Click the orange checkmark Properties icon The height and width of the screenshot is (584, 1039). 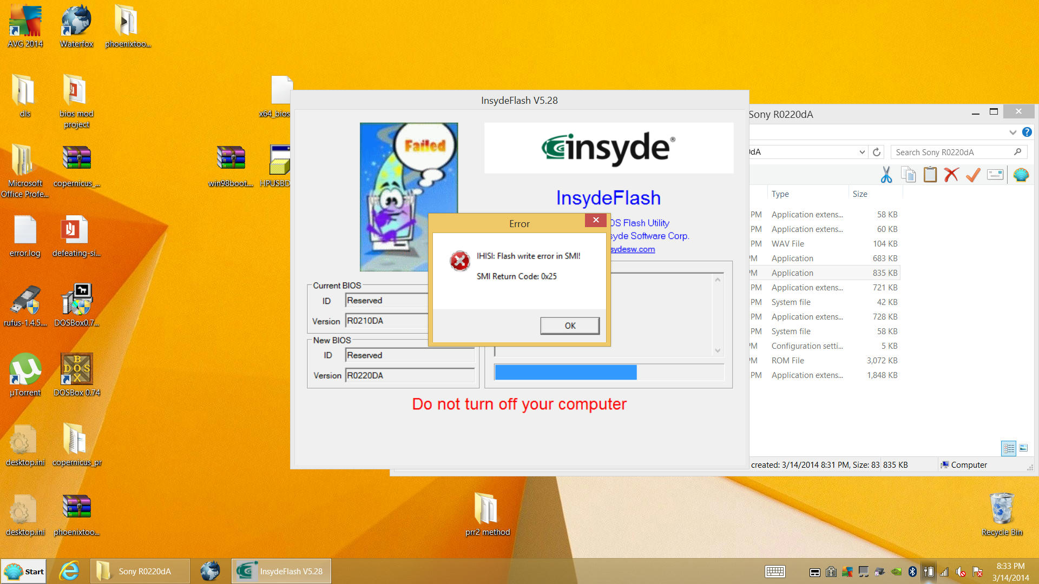coord(973,175)
